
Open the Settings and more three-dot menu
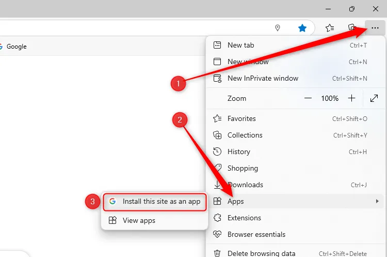pyautogui.click(x=375, y=28)
